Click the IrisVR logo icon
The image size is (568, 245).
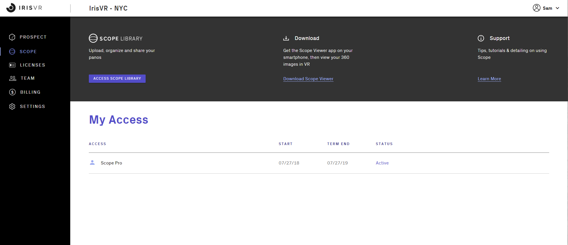click(x=11, y=8)
